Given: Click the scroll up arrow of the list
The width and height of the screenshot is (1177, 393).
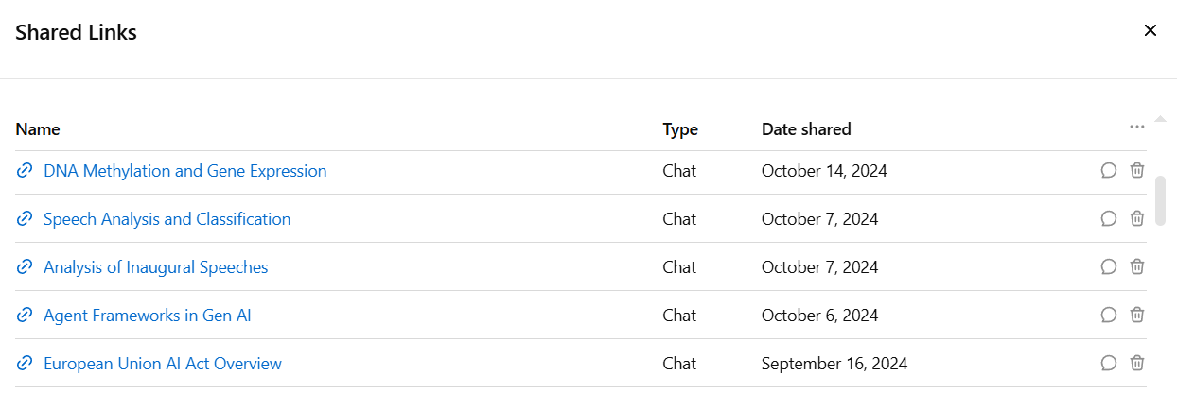Looking at the screenshot, I should (x=1161, y=118).
